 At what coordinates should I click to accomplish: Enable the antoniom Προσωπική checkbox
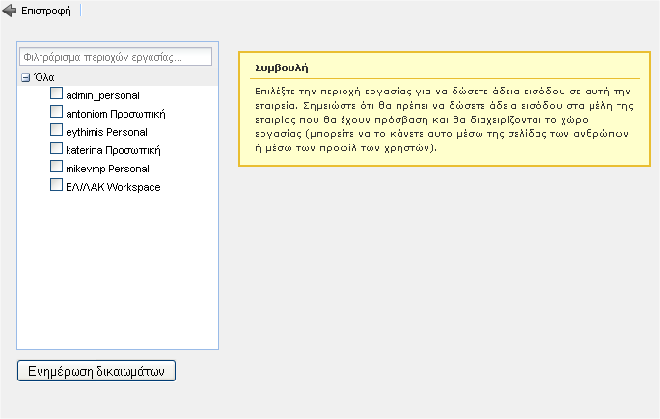click(x=56, y=113)
